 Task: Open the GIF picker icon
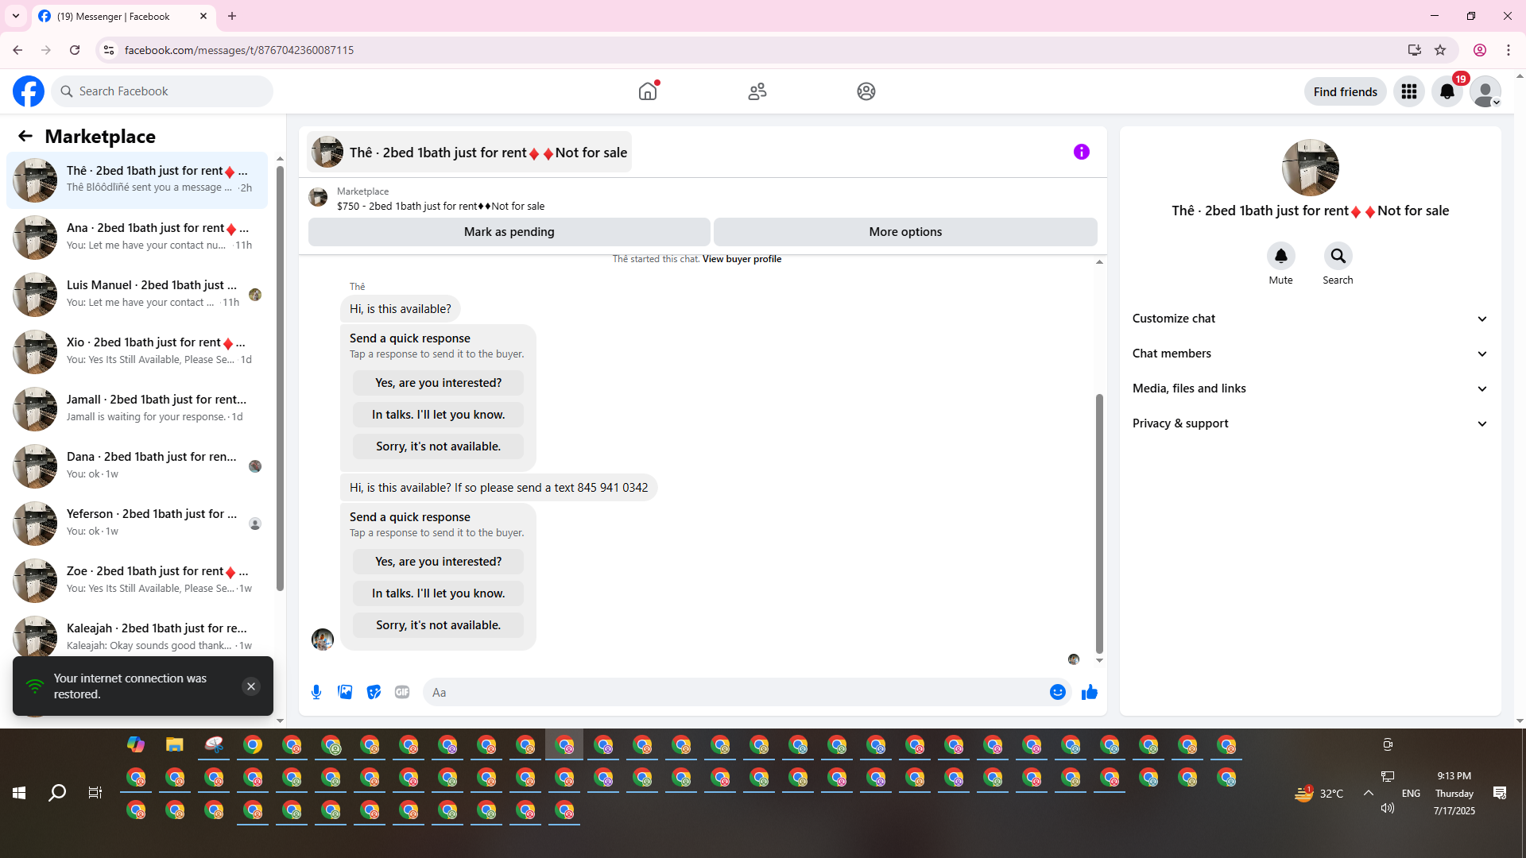point(402,692)
